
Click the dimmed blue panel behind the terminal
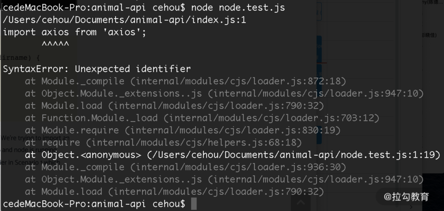click(319, 90)
